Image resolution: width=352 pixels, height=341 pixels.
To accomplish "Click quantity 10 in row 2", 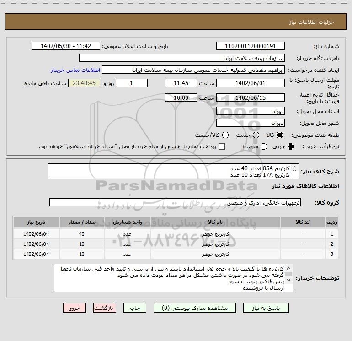I will point(82,244).
